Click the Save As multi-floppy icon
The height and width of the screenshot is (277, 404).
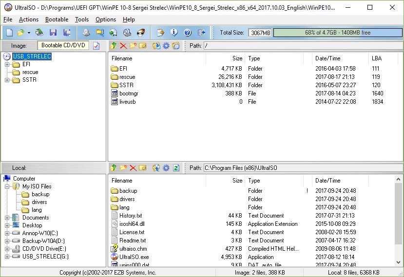point(67,33)
